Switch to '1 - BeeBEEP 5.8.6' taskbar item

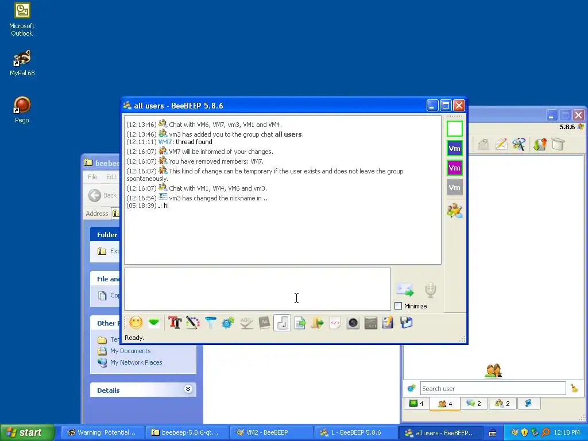click(355, 432)
